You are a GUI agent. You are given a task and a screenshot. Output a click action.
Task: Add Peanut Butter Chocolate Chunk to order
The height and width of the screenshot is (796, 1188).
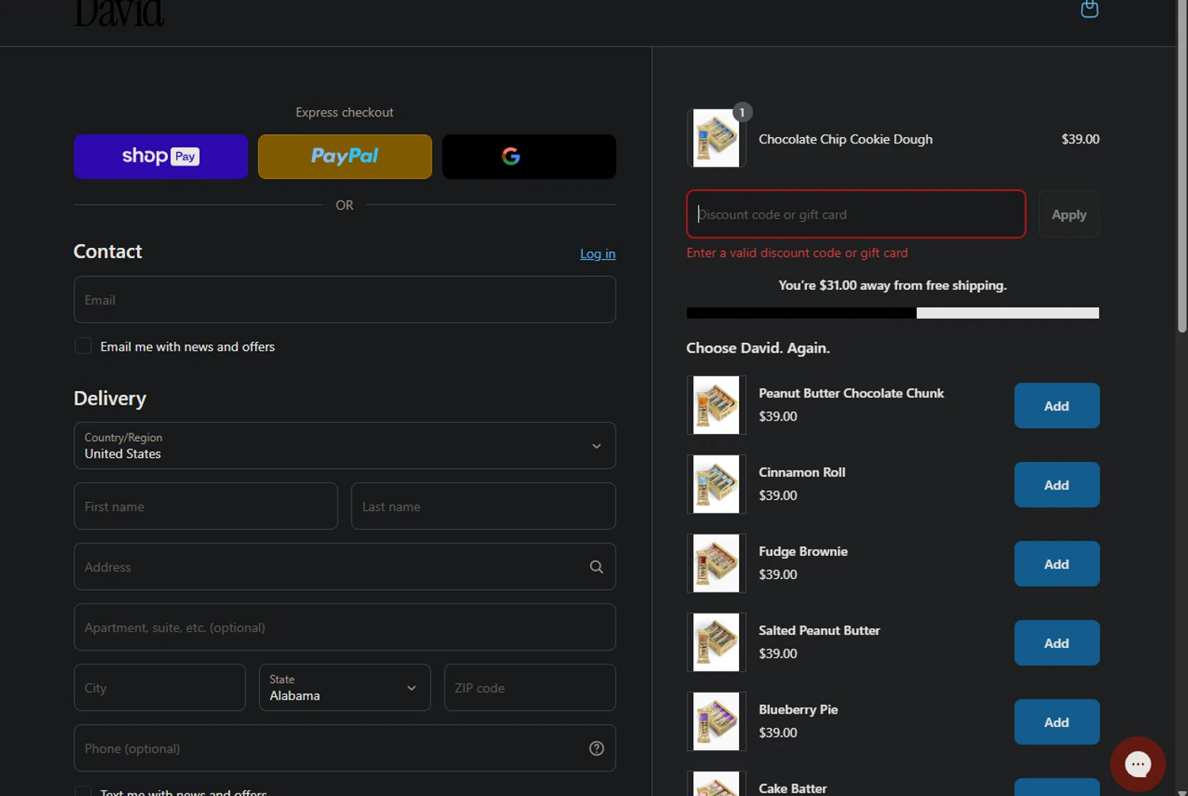1057,406
